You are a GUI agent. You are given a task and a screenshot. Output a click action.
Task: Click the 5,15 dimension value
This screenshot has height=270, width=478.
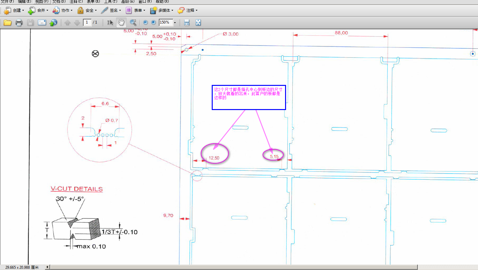point(274,156)
